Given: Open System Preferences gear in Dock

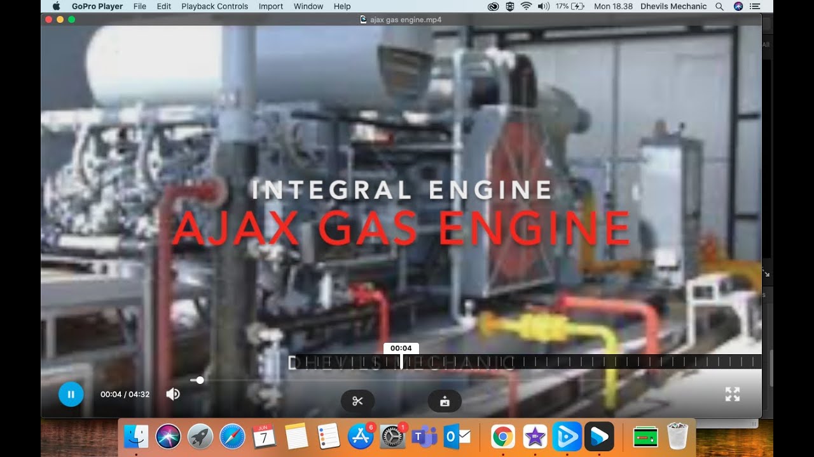Looking at the screenshot, I should (x=393, y=437).
